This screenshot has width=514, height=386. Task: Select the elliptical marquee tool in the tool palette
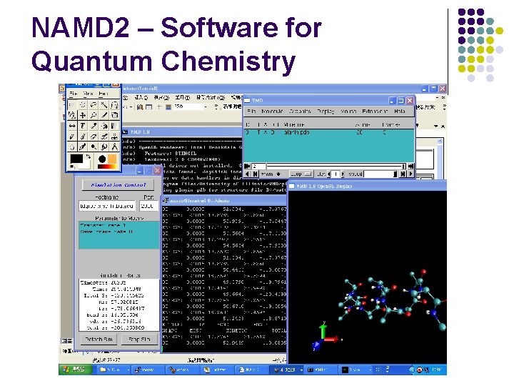pyautogui.click(x=83, y=105)
